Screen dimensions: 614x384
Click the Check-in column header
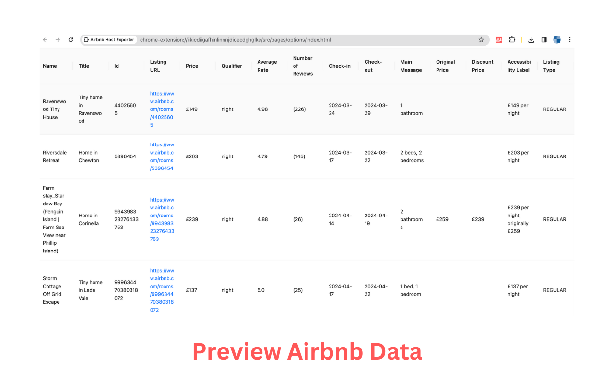click(340, 66)
